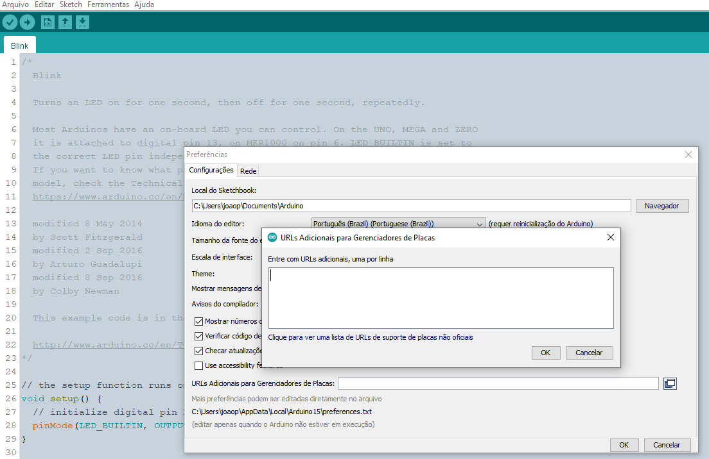This screenshot has width=709, height=459.
Task: Click 'Most Arduinos have an on-board LED' line
Action: coord(255,129)
